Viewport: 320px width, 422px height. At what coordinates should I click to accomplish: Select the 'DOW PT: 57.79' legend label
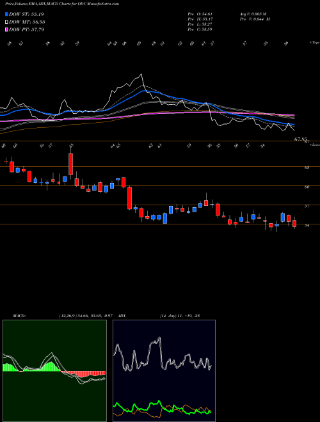point(26,29)
